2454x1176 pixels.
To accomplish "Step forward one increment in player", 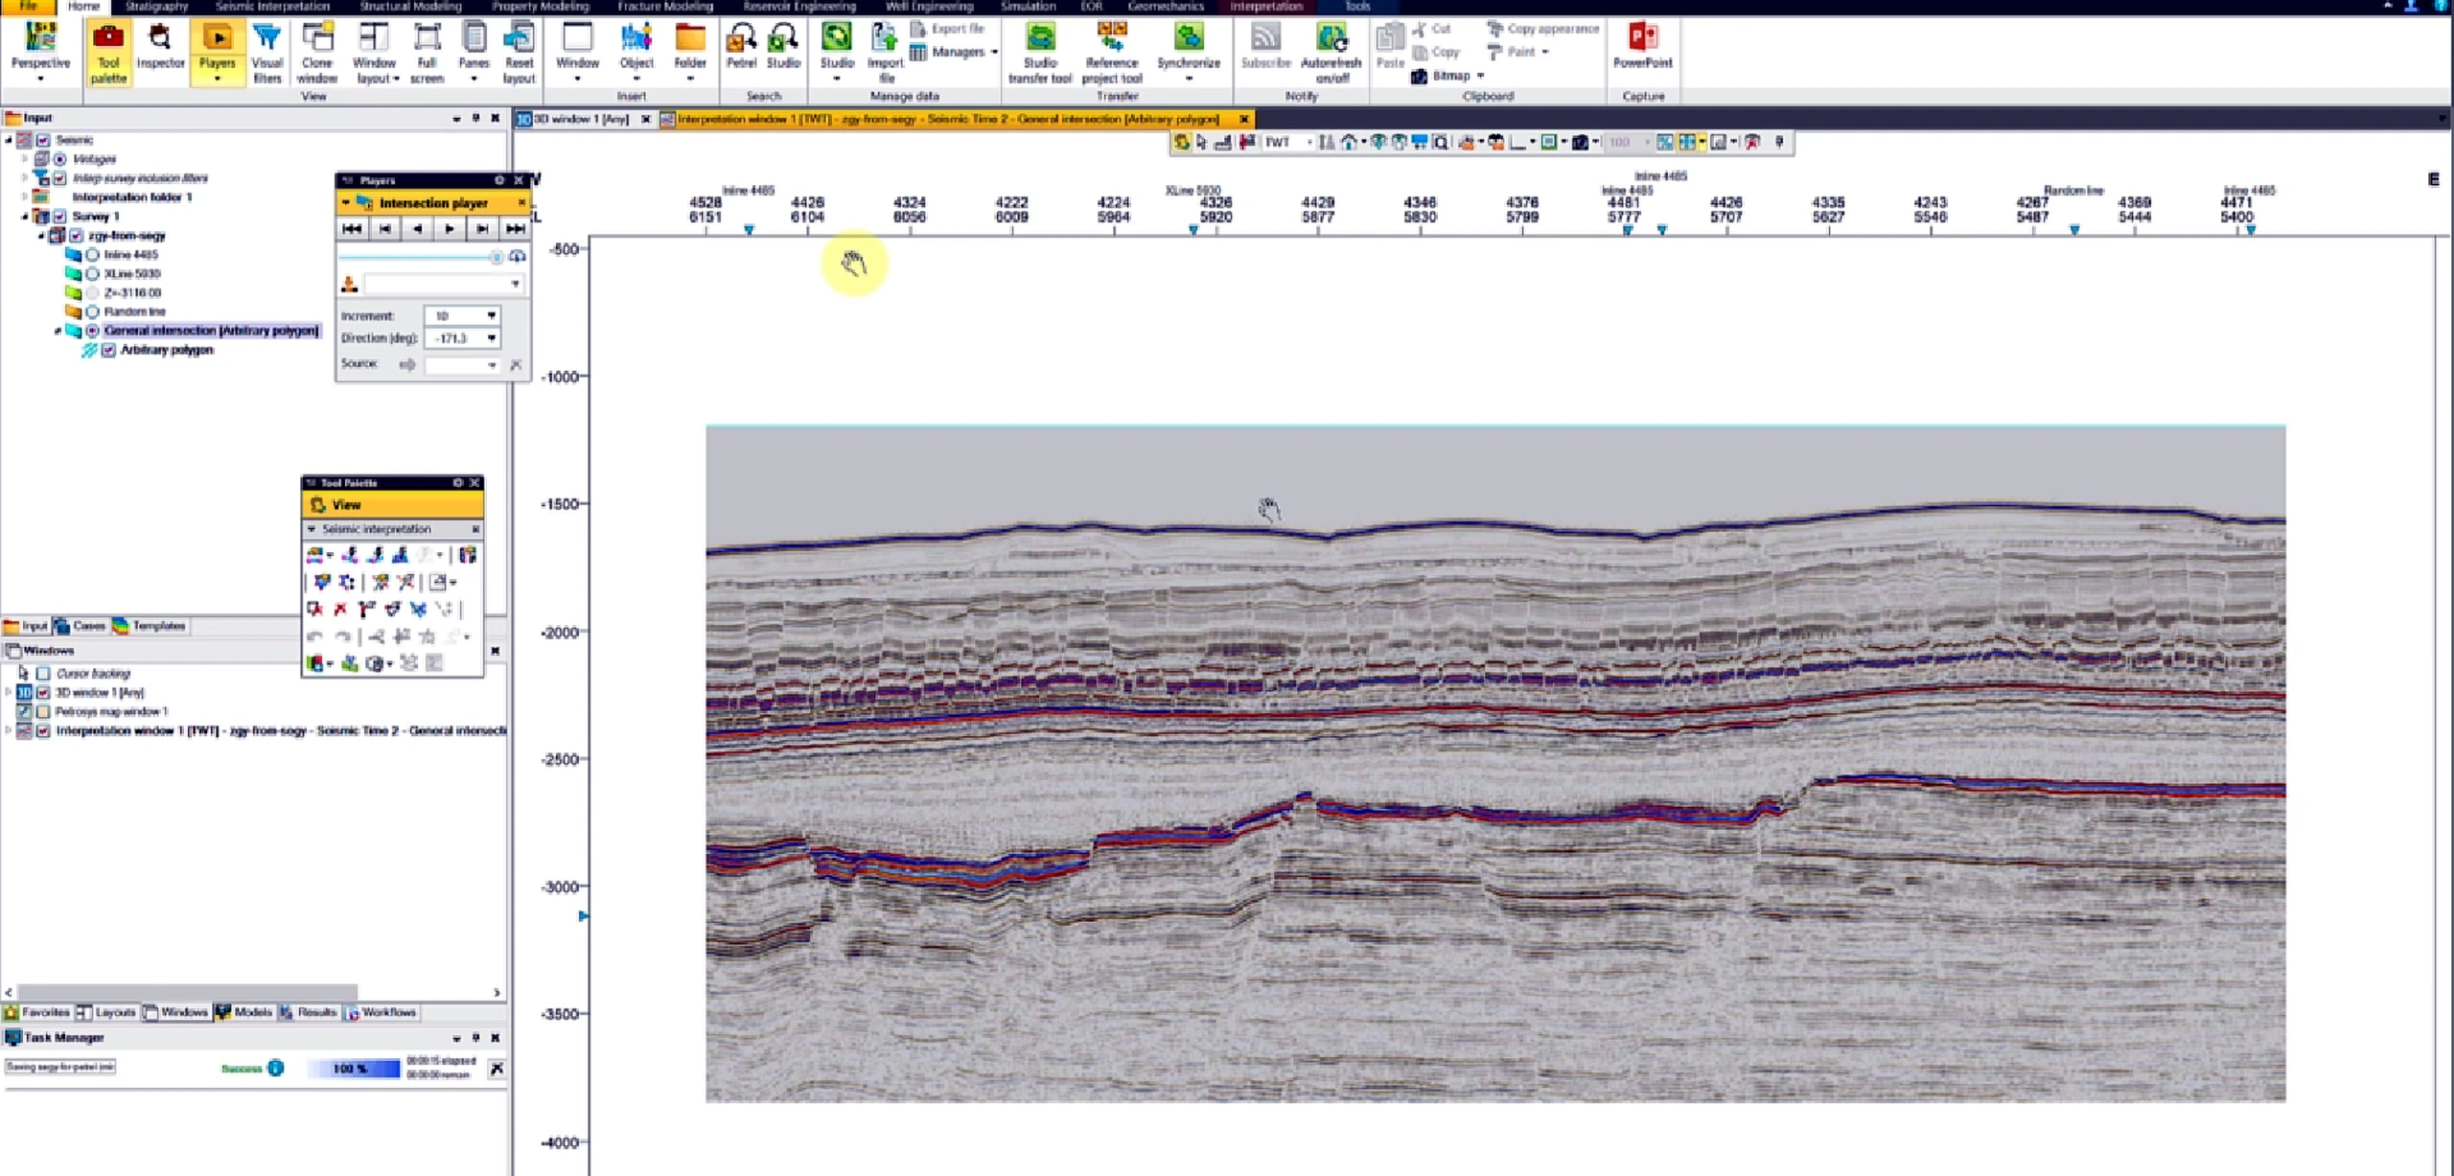I will point(482,229).
